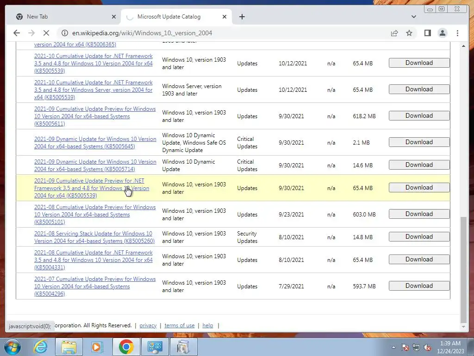
Task: Close the Microsoft Update Catalog tab
Action: coord(225,17)
